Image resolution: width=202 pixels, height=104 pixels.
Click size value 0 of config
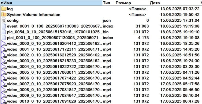click(x=147, y=20)
